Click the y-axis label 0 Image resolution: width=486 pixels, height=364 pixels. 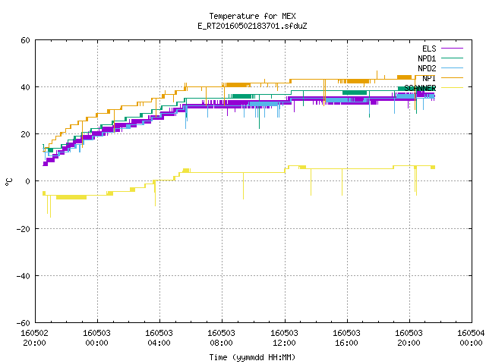27,181
